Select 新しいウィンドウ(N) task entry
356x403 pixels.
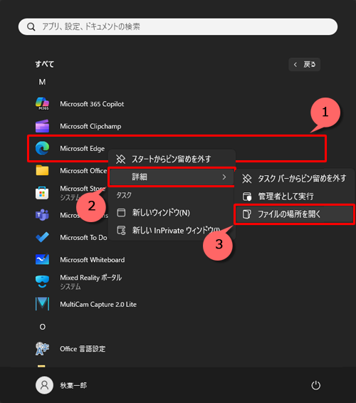tap(172, 213)
